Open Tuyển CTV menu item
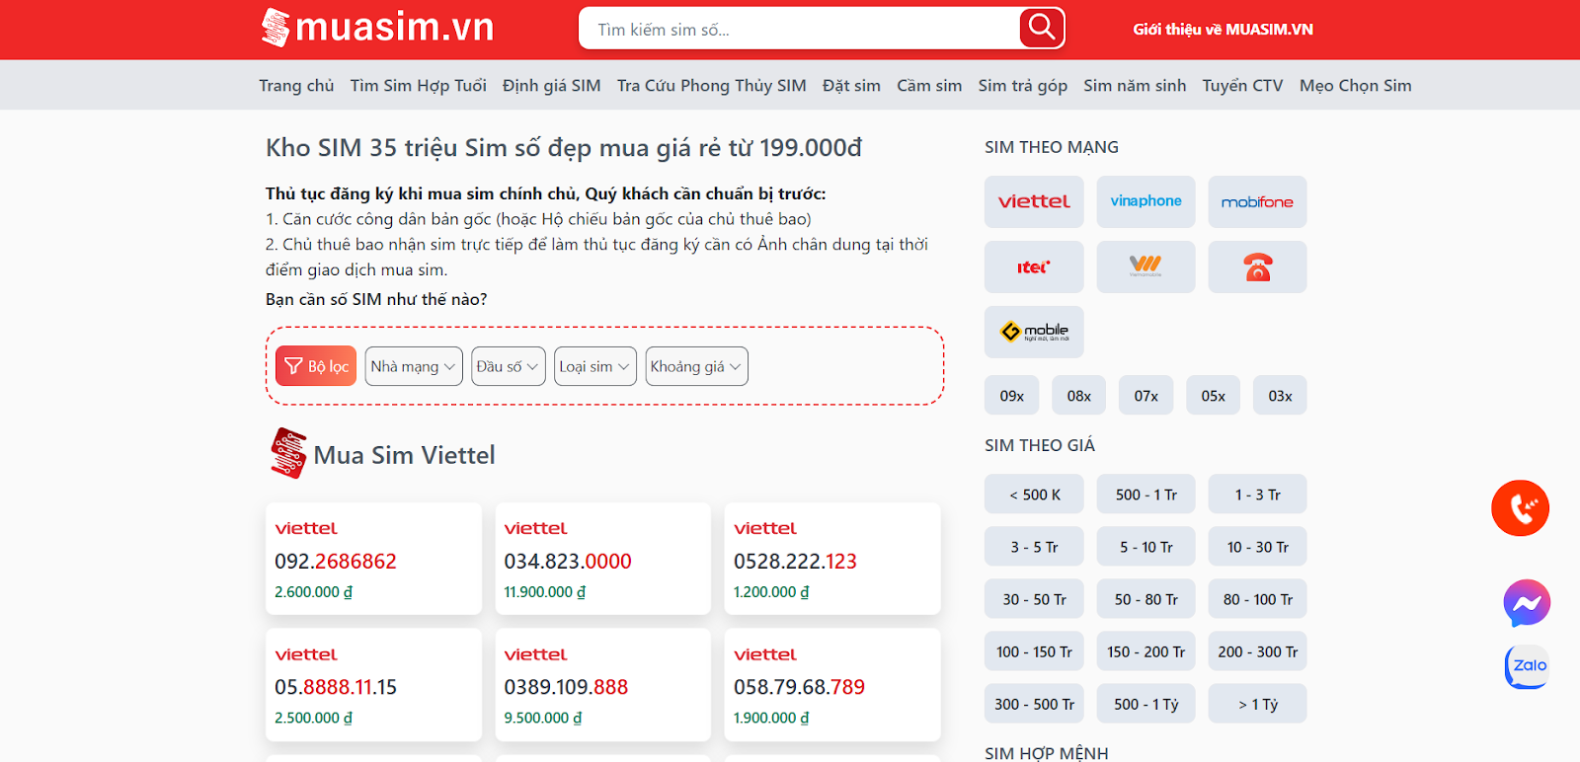This screenshot has width=1580, height=762. [1242, 86]
